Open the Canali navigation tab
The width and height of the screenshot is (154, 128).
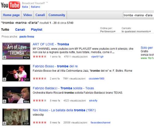(x=40, y=15)
